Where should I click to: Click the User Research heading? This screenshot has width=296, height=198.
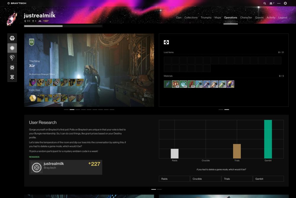[x=43, y=123]
